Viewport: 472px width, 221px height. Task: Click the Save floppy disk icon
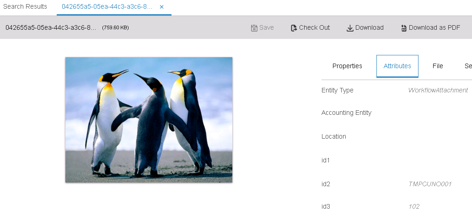pyautogui.click(x=254, y=28)
